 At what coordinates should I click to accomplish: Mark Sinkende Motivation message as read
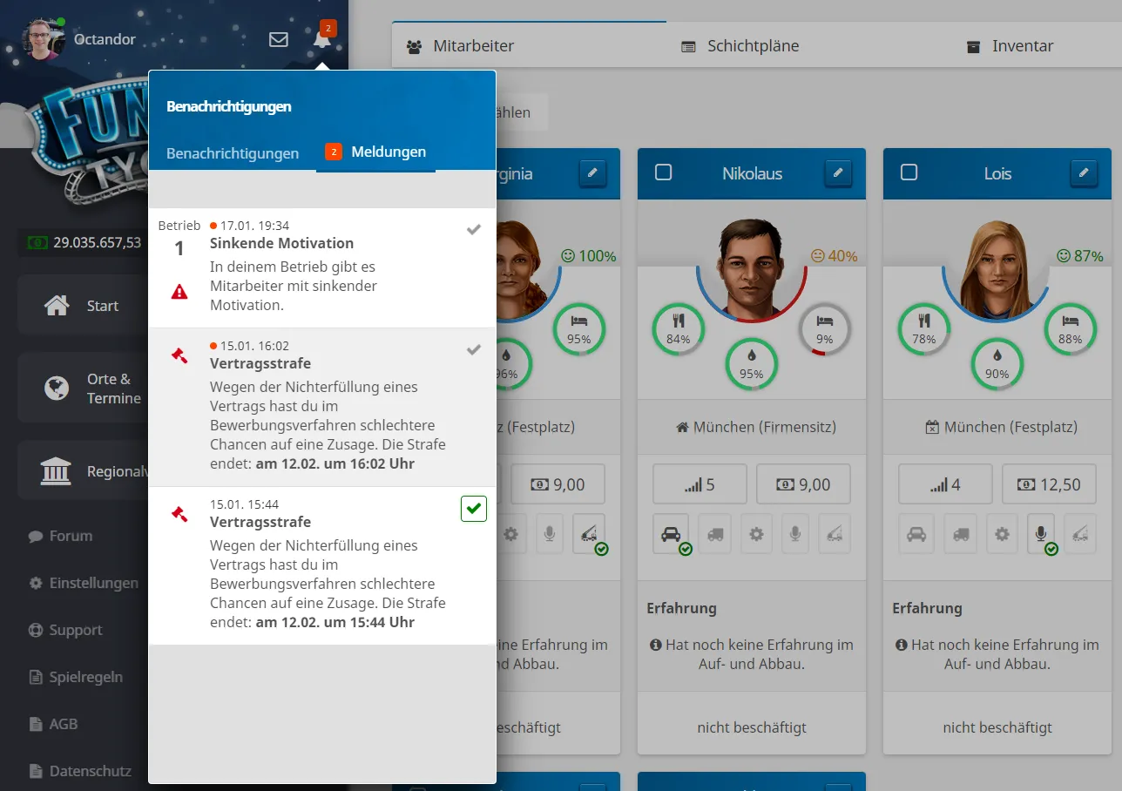(x=473, y=230)
